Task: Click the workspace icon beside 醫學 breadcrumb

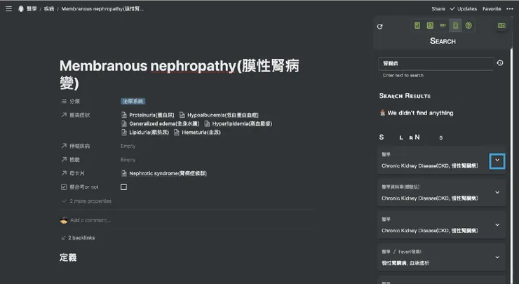Action: coord(21,8)
